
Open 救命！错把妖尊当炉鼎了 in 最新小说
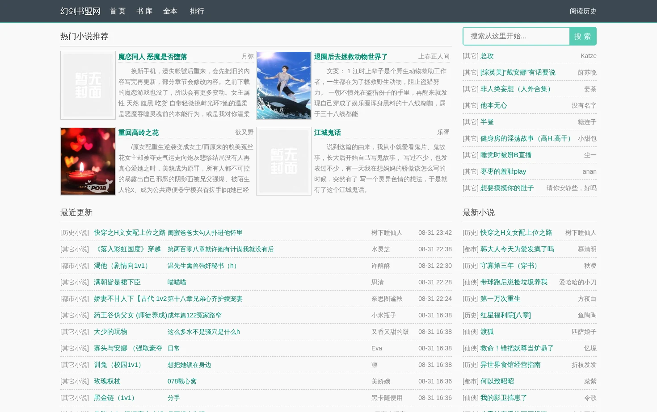click(x=517, y=348)
